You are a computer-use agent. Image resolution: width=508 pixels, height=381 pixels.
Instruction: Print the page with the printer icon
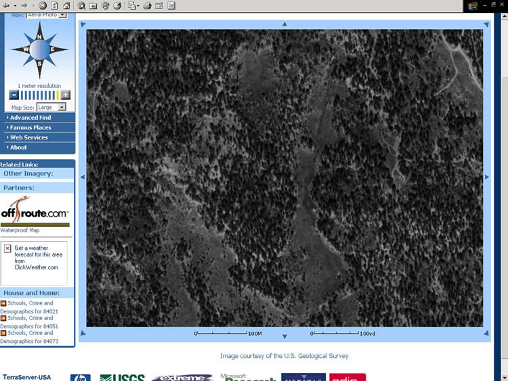click(x=148, y=5)
